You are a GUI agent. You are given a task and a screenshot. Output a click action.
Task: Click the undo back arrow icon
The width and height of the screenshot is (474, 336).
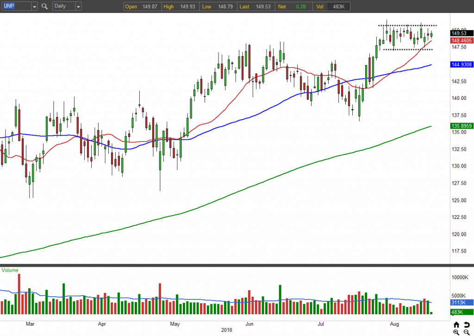pyautogui.click(x=467, y=324)
